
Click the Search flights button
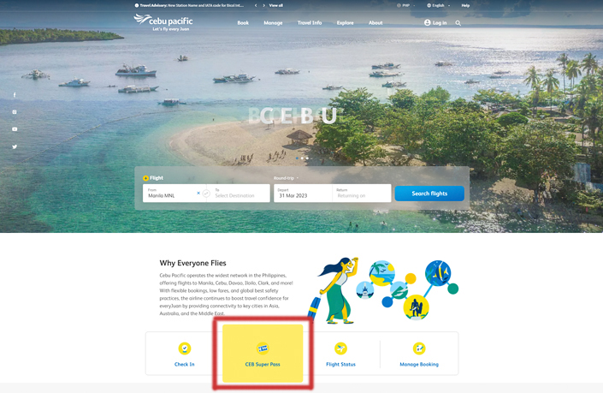coord(429,194)
